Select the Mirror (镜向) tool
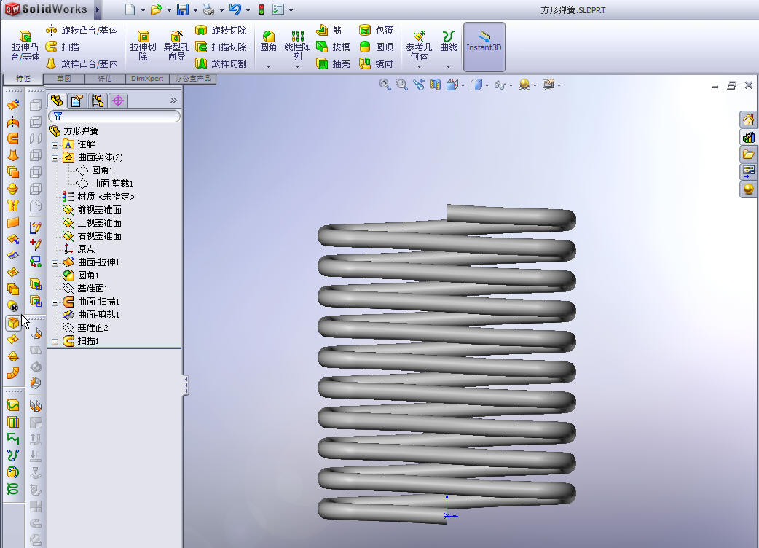This screenshot has height=548, width=759. (x=376, y=63)
